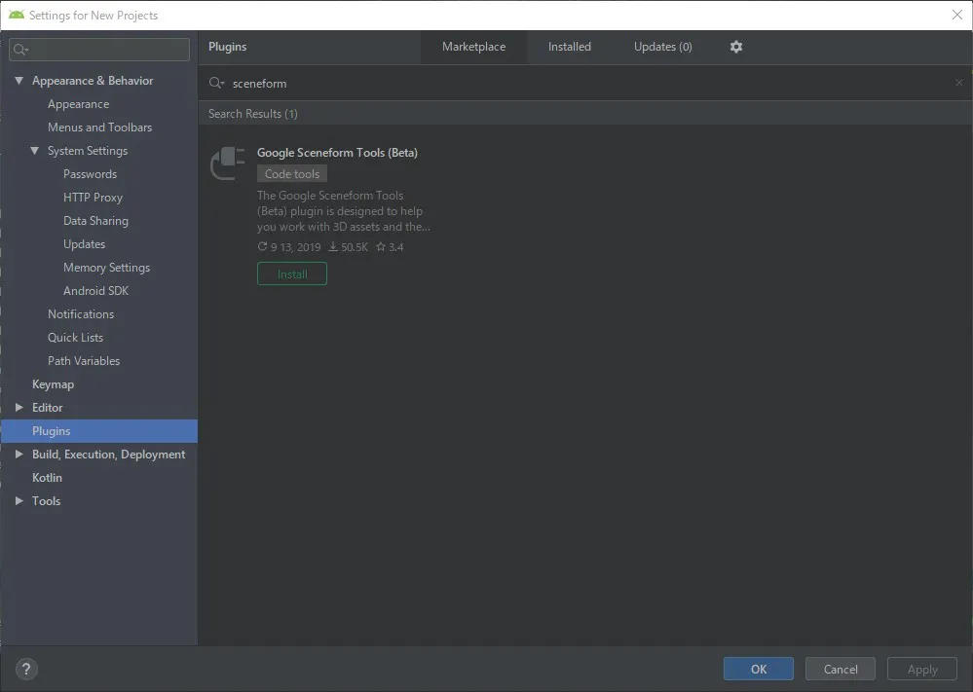Image resolution: width=973 pixels, height=692 pixels.
Task: Switch to the Marketplace tab
Action: 473,47
